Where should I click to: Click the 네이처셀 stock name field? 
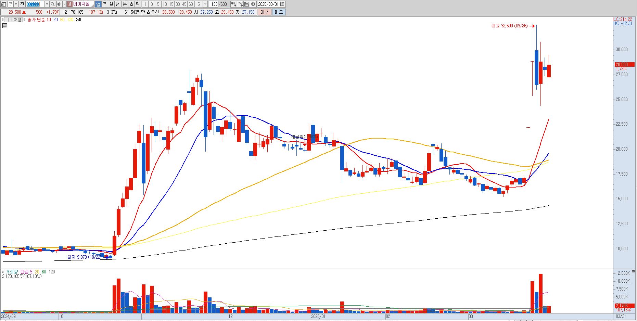pyautogui.click(x=83, y=4)
